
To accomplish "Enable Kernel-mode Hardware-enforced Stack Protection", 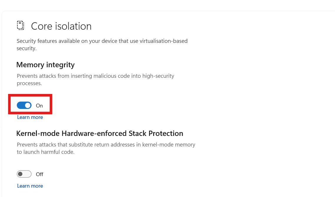I will (24, 174).
